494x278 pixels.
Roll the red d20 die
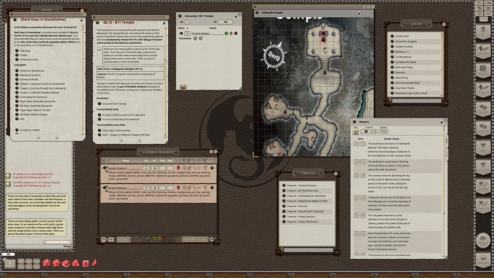coord(47,263)
